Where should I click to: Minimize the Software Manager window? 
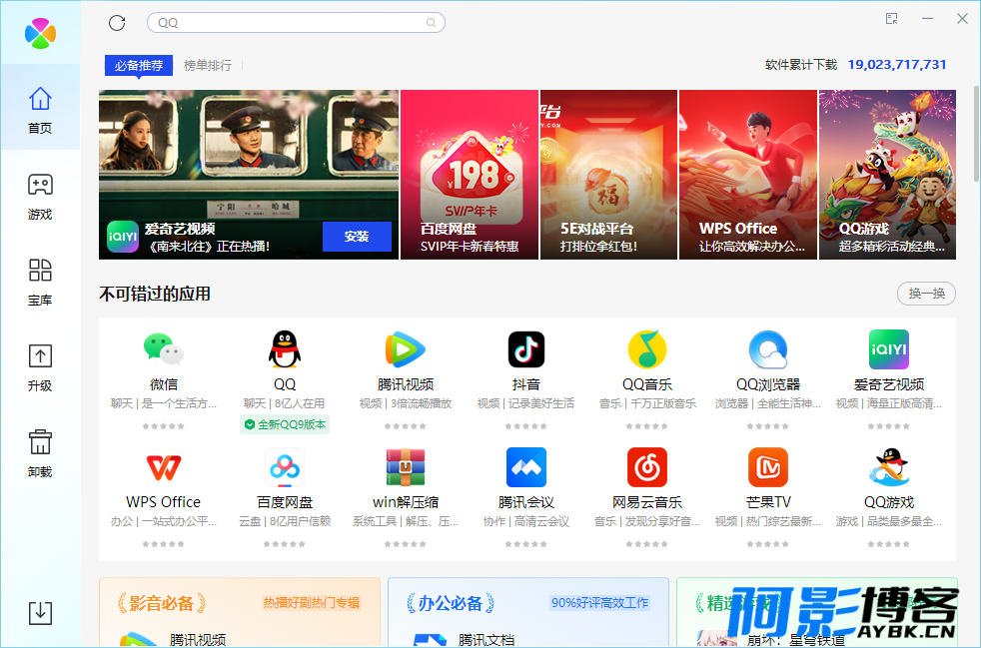pos(927,19)
